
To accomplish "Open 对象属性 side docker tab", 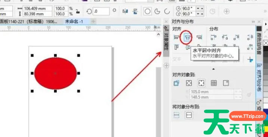I will pos(166,40).
